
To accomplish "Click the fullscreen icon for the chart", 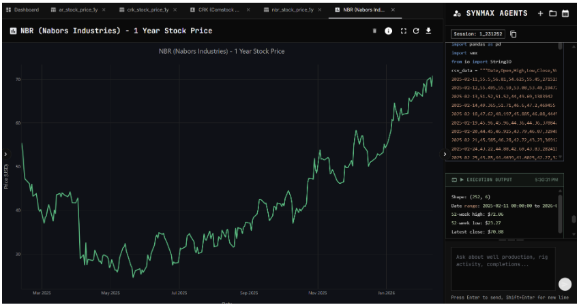I will pos(403,31).
